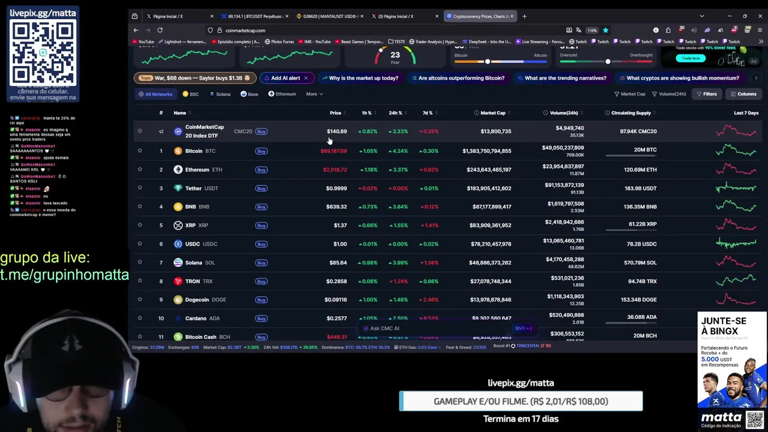768x432 pixels.
Task: Expand the More networks dropdown
Action: tap(314, 94)
